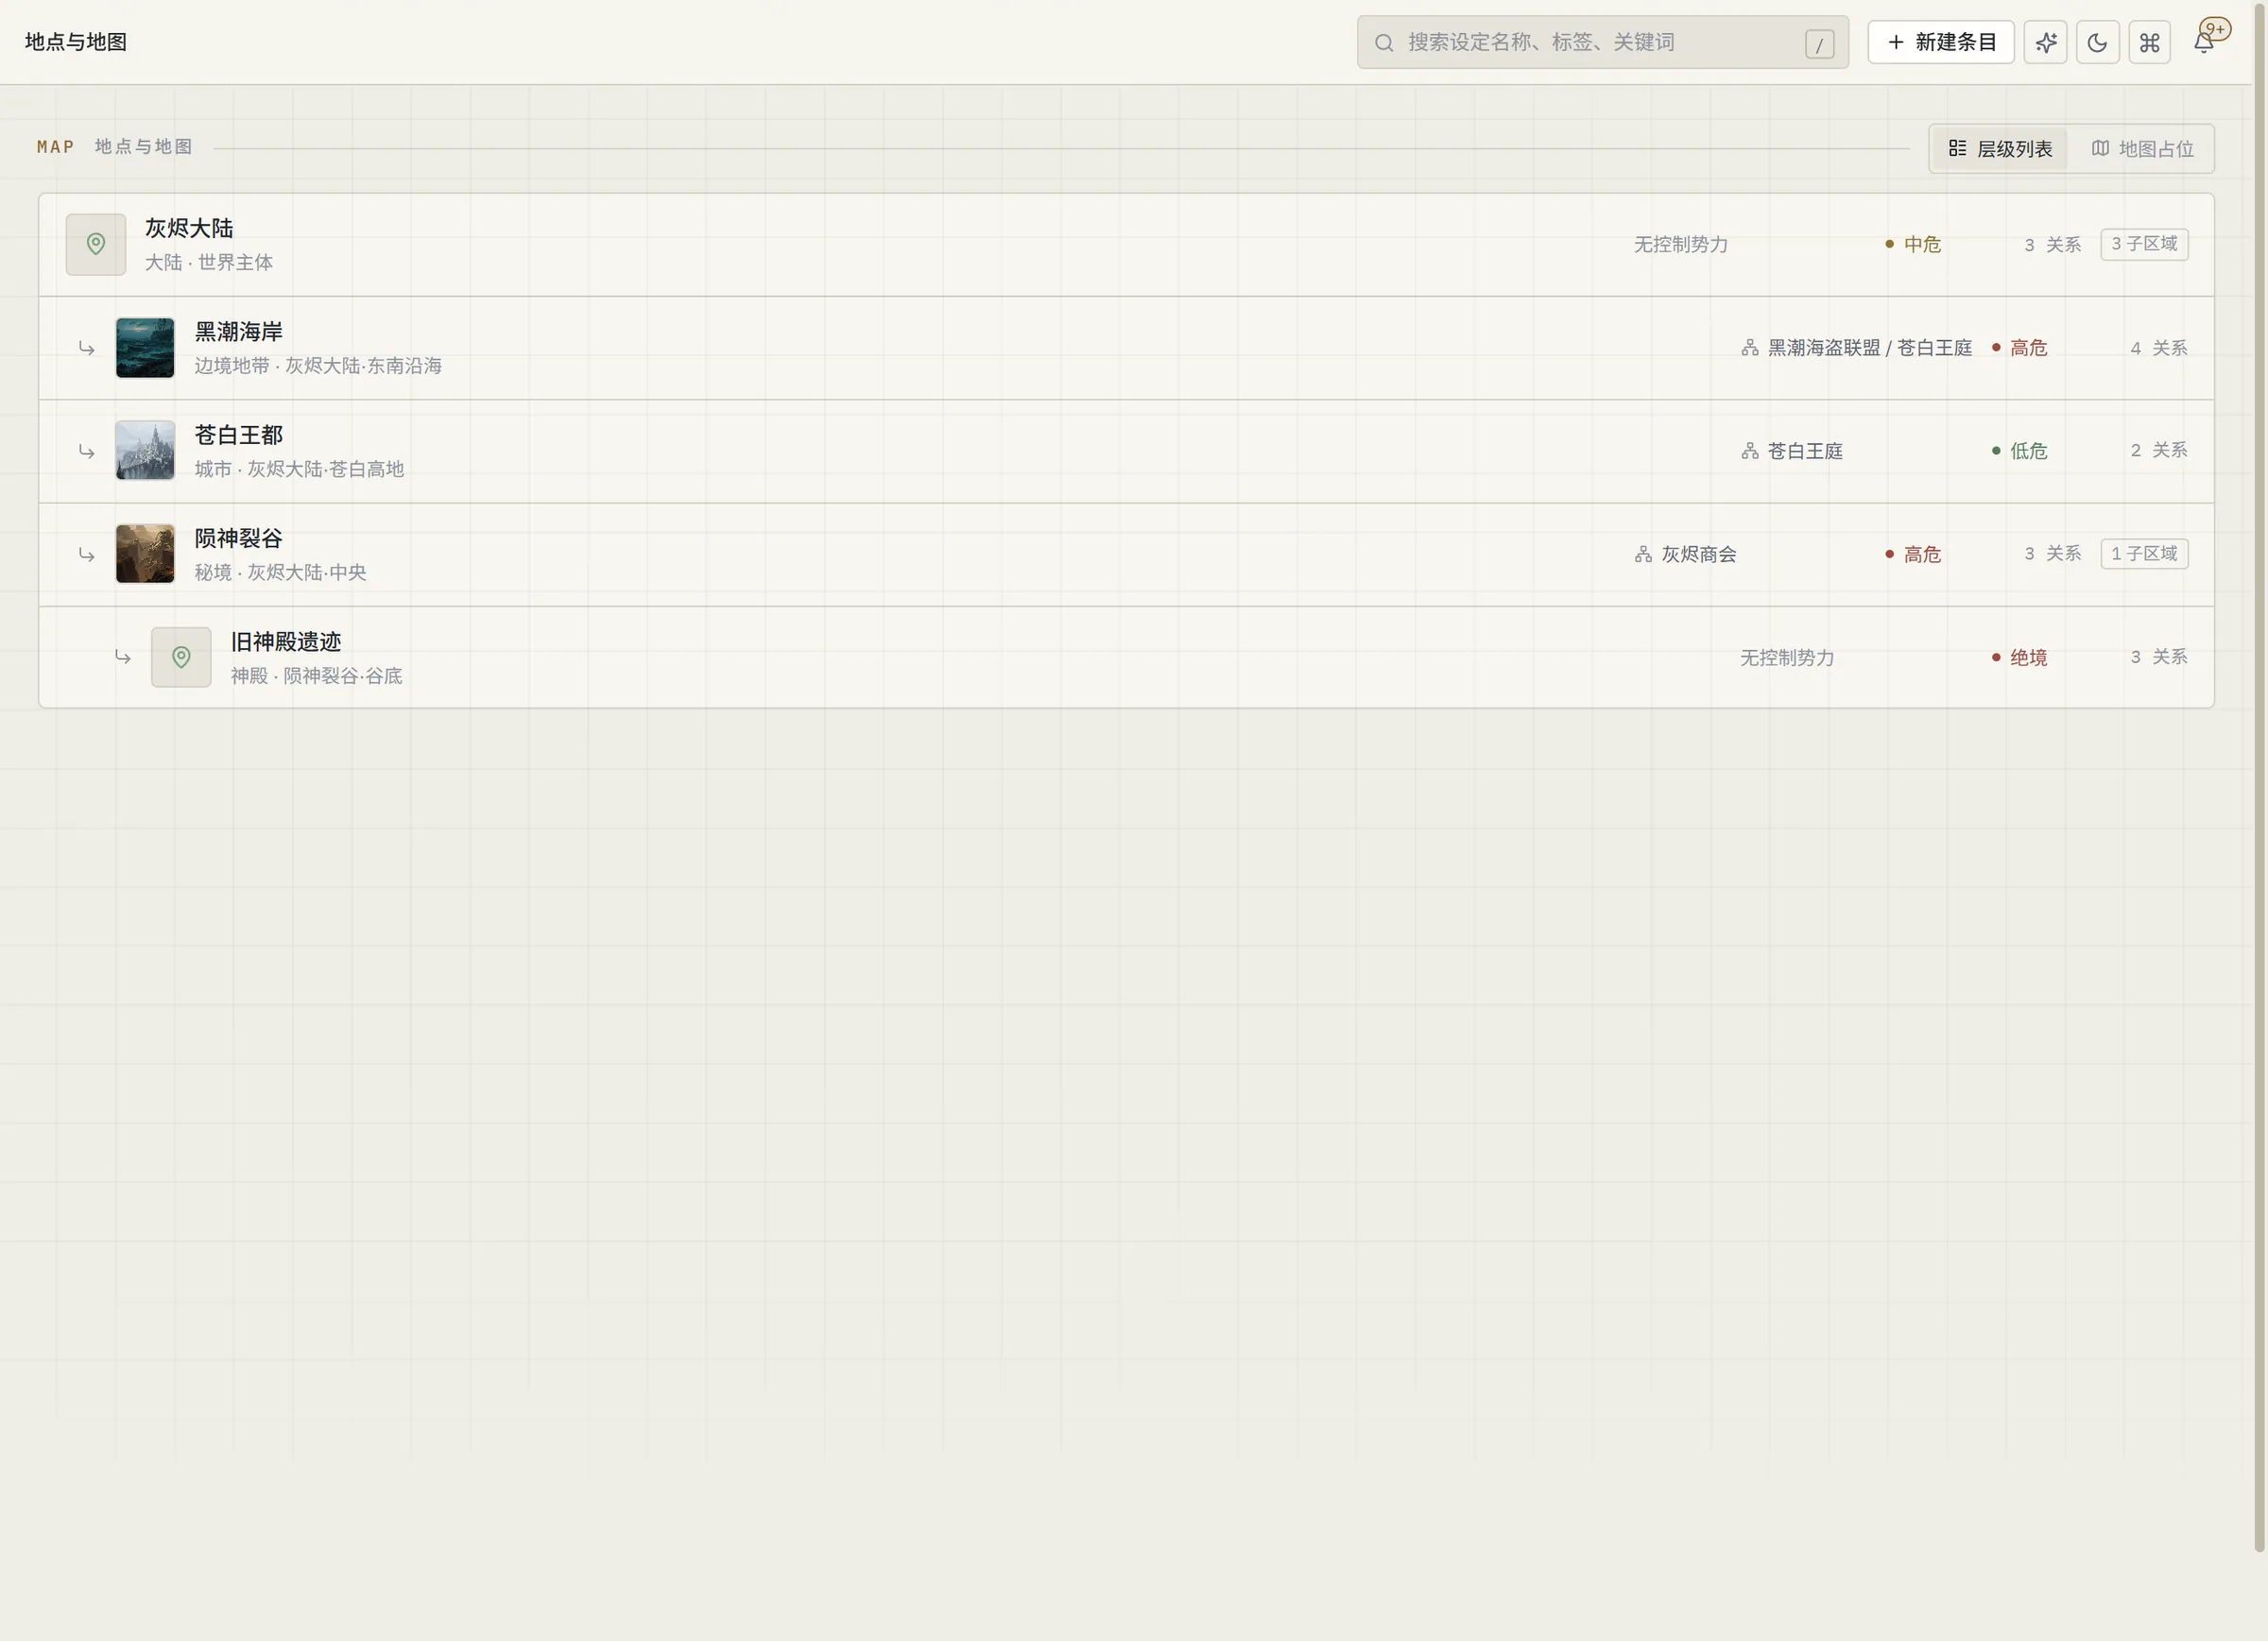Click the 中危 danger label

(x=1913, y=244)
